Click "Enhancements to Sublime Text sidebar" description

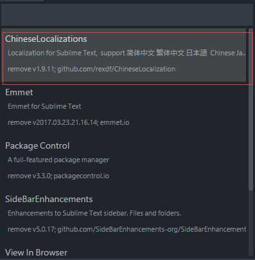click(94, 213)
